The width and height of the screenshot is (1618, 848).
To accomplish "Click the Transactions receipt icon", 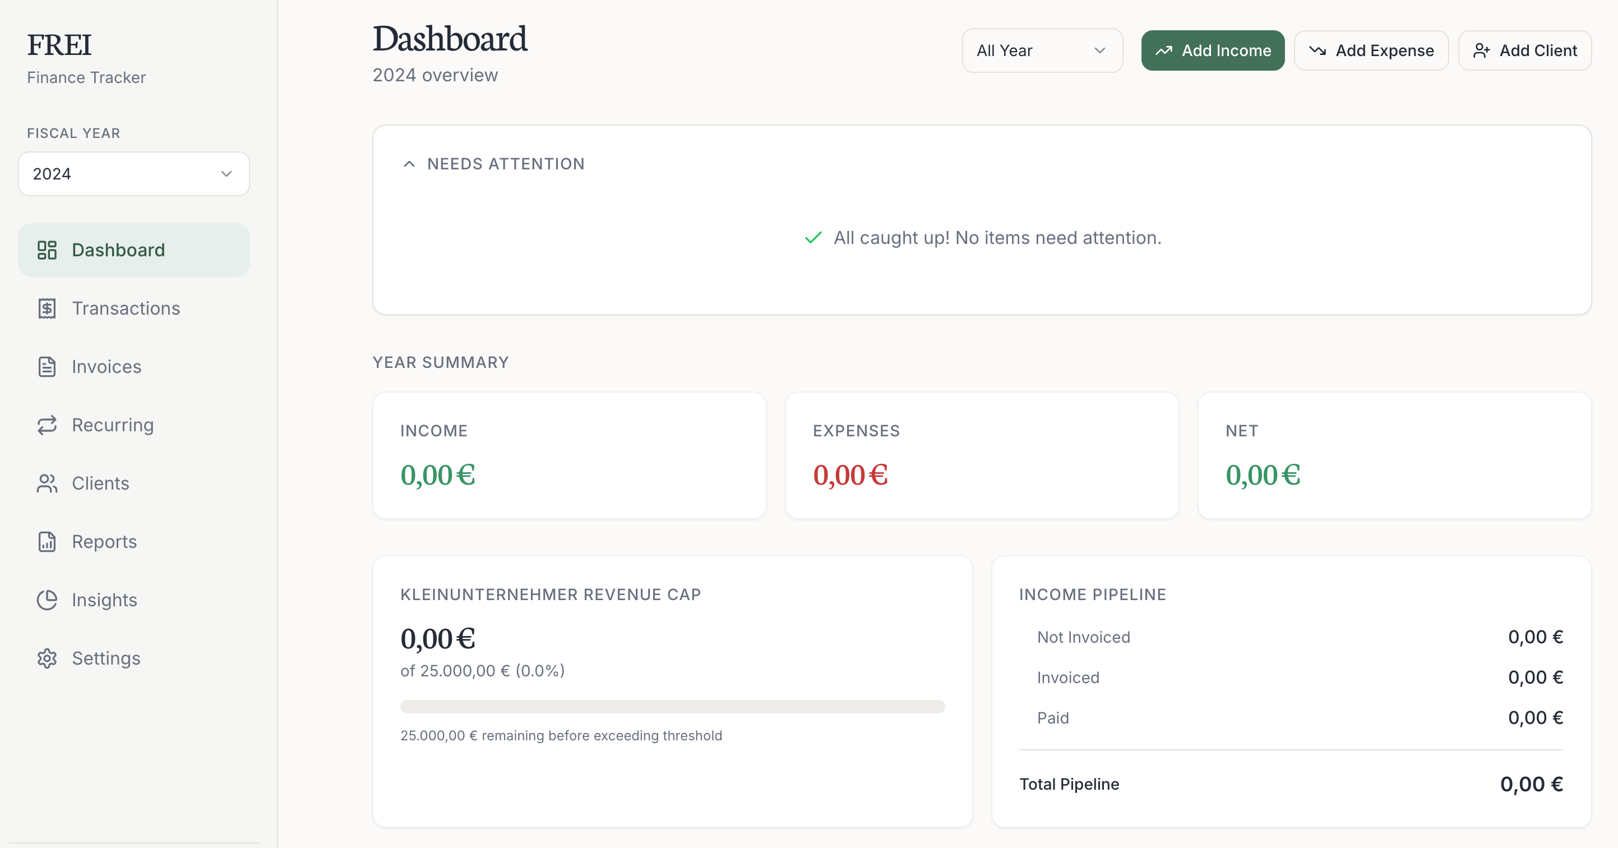I will pos(47,308).
